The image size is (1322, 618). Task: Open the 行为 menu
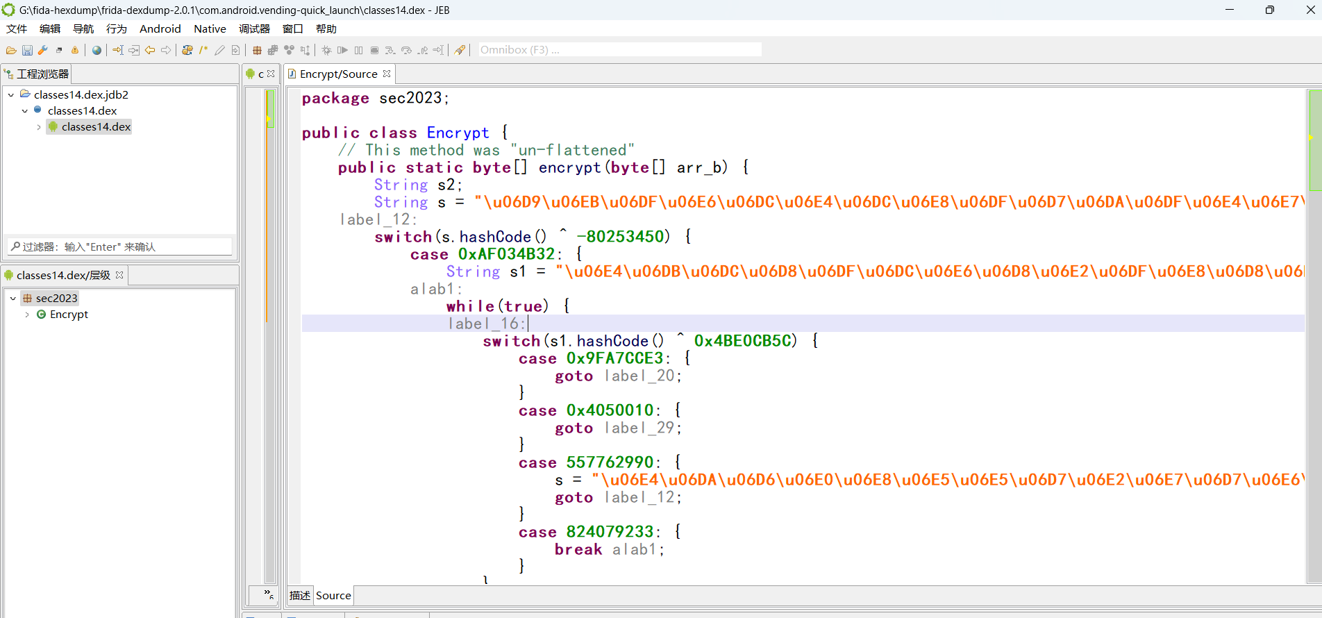click(116, 28)
